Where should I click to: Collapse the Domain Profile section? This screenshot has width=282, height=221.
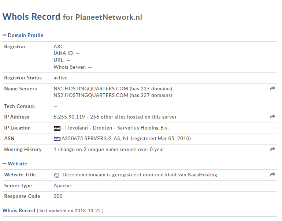click(4, 35)
